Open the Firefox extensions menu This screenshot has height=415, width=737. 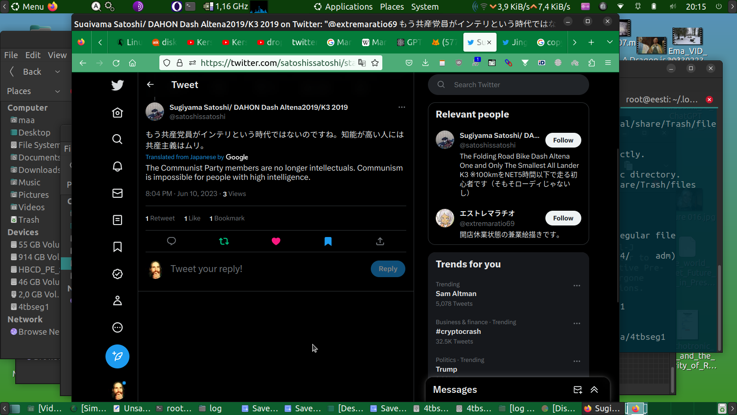[x=591, y=63]
